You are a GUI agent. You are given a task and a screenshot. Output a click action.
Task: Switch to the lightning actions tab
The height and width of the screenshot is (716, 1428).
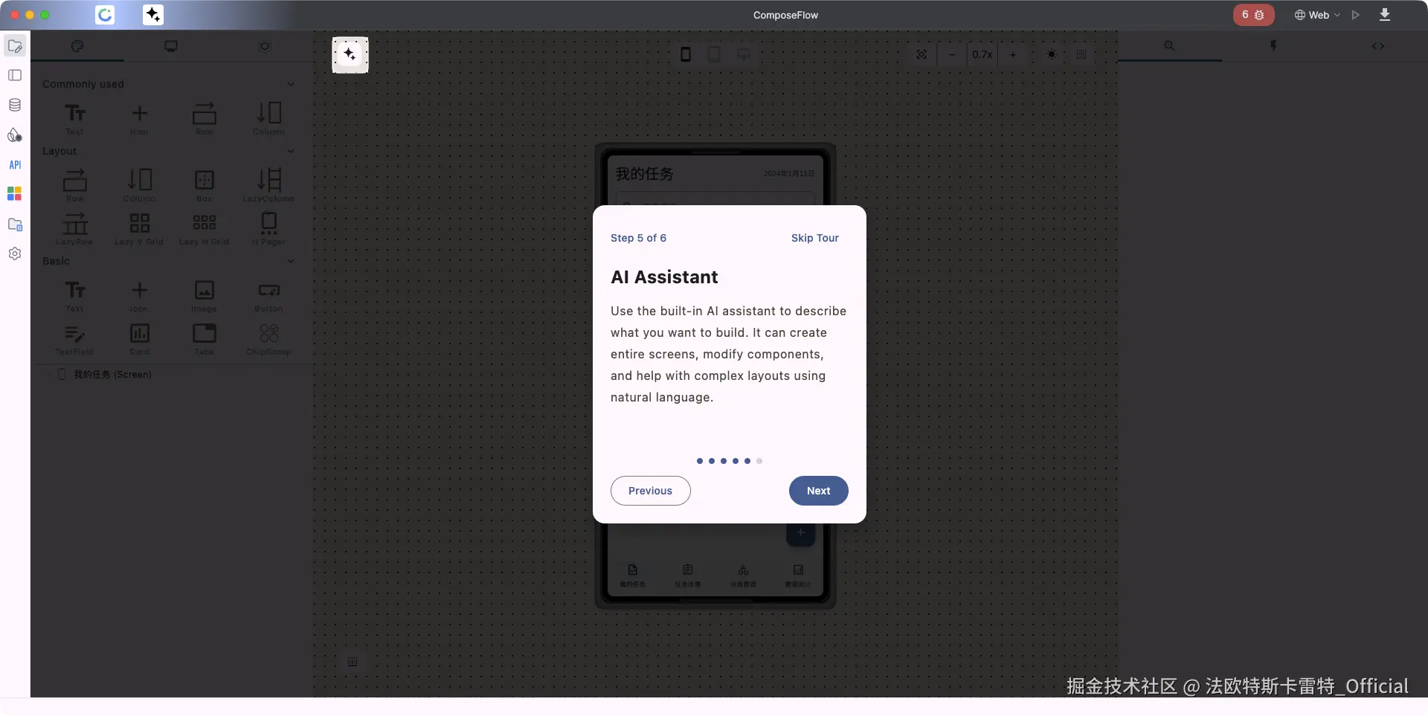pyautogui.click(x=1273, y=46)
